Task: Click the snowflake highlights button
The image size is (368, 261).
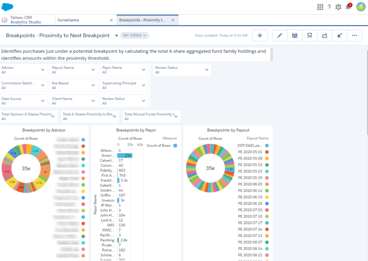Action: [x=260, y=35]
